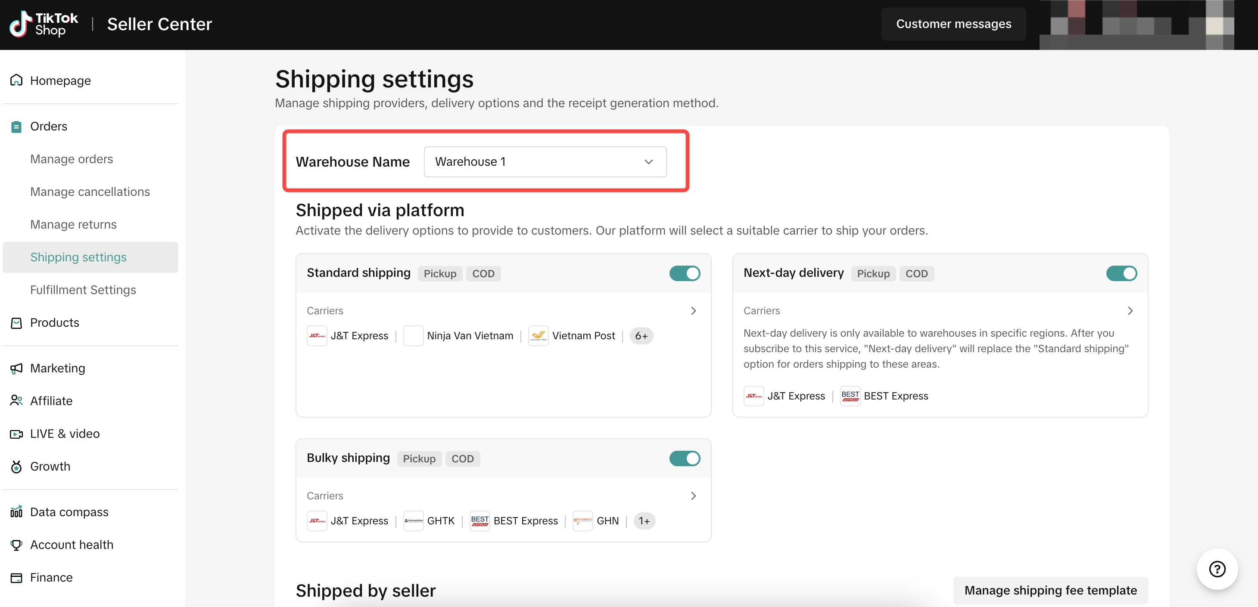Viewport: 1258px width, 607px height.
Task: Click the Homepage house icon
Action: pos(16,80)
